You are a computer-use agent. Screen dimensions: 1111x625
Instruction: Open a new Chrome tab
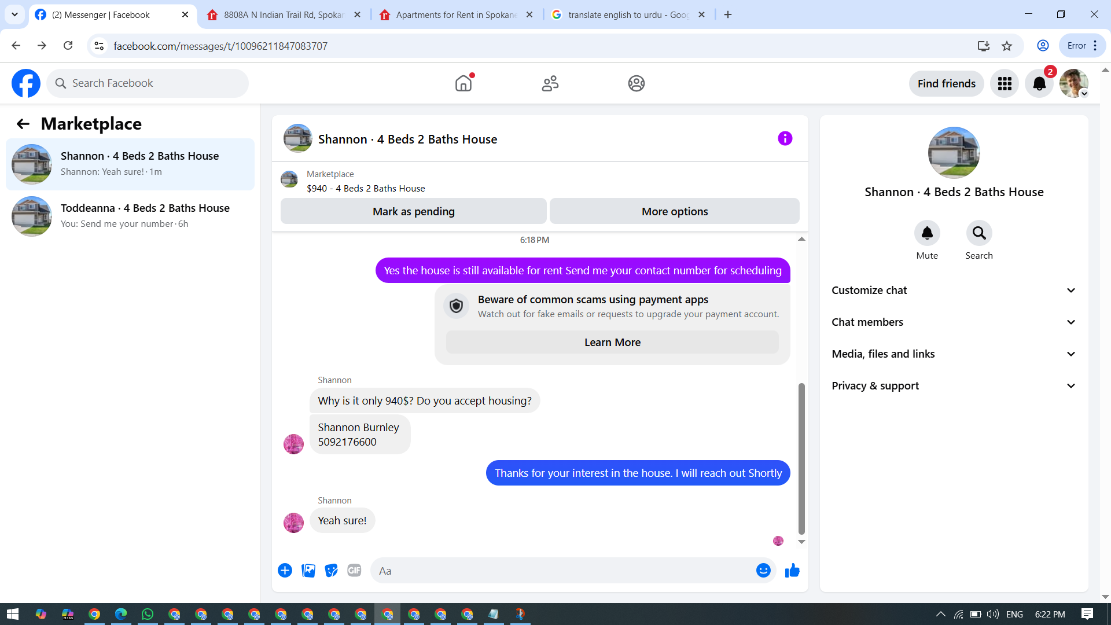tap(728, 15)
